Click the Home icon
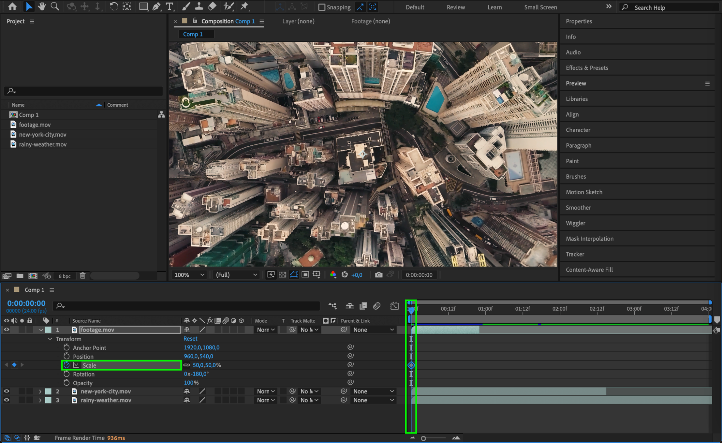The height and width of the screenshot is (443, 722). pos(12,6)
